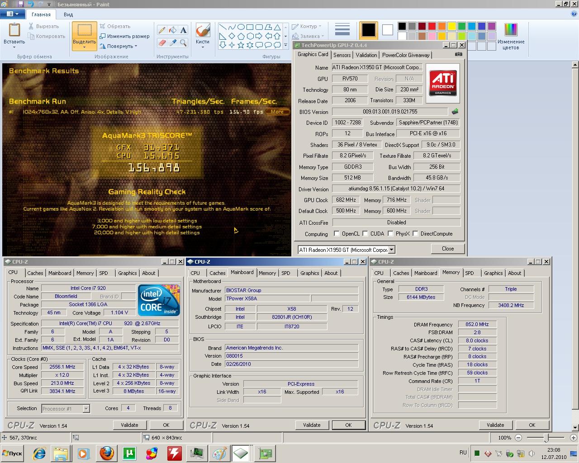Click the Пуск Start button
Screen dimensions: 579x463
12,453
